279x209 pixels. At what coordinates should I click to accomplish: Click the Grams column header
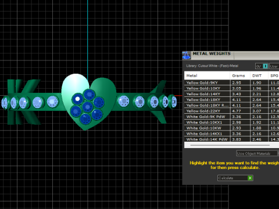click(x=240, y=75)
